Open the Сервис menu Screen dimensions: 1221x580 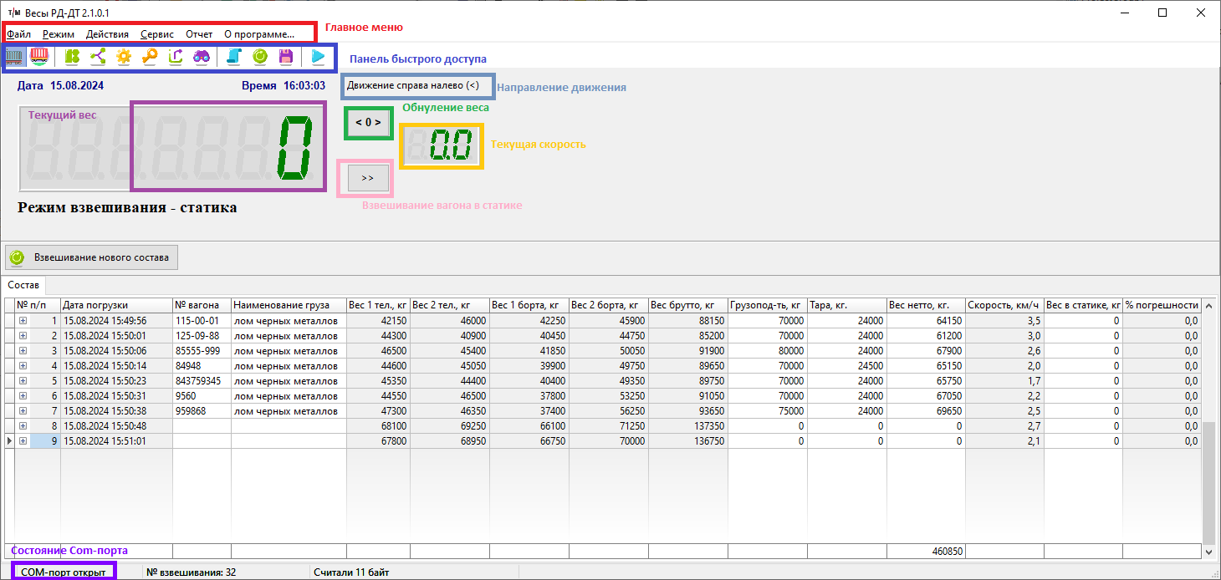157,34
